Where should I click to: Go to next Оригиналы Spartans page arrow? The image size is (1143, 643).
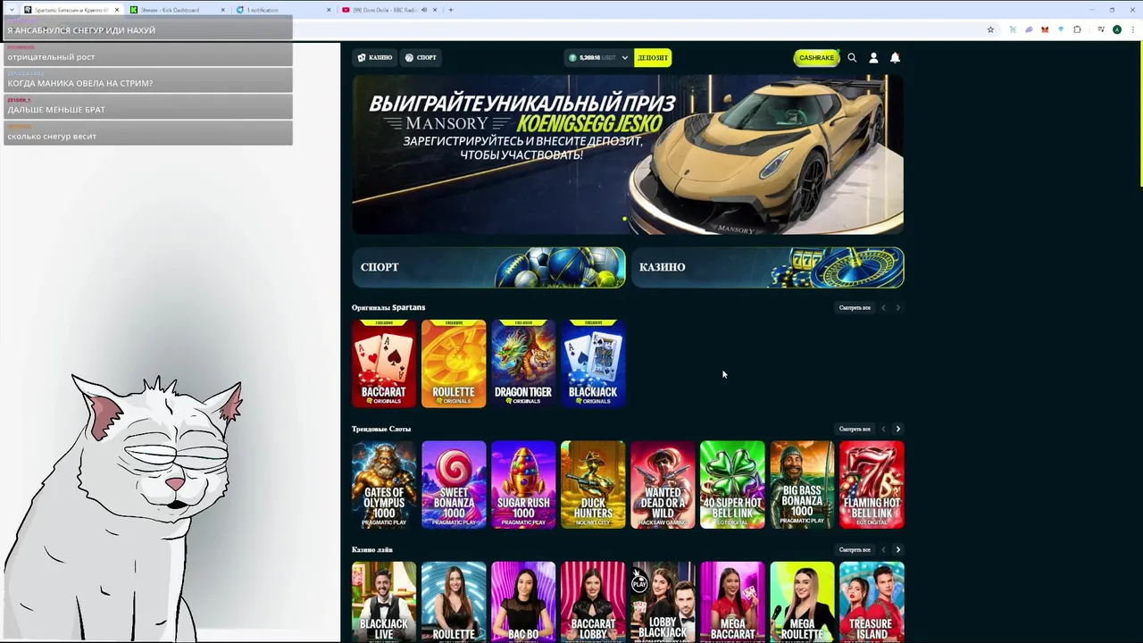pos(897,307)
